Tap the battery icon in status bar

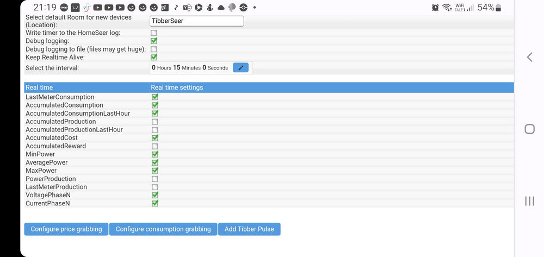pos(498,8)
